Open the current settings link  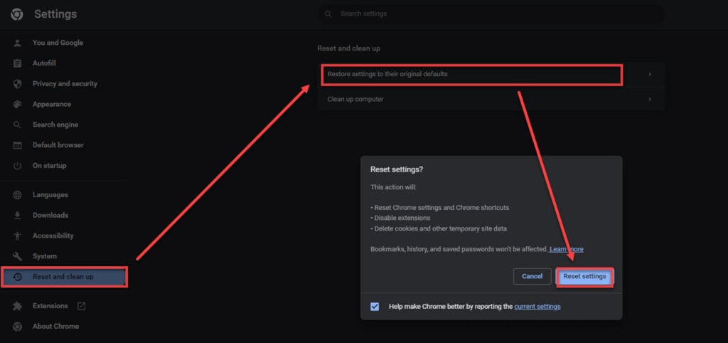pyautogui.click(x=537, y=307)
